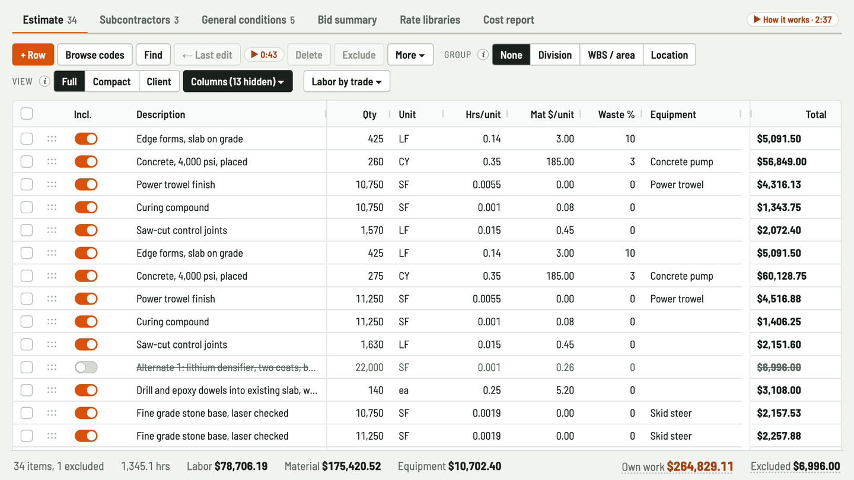Go to the Bid summary tab
Image resolution: width=854 pixels, height=480 pixels.
point(347,20)
